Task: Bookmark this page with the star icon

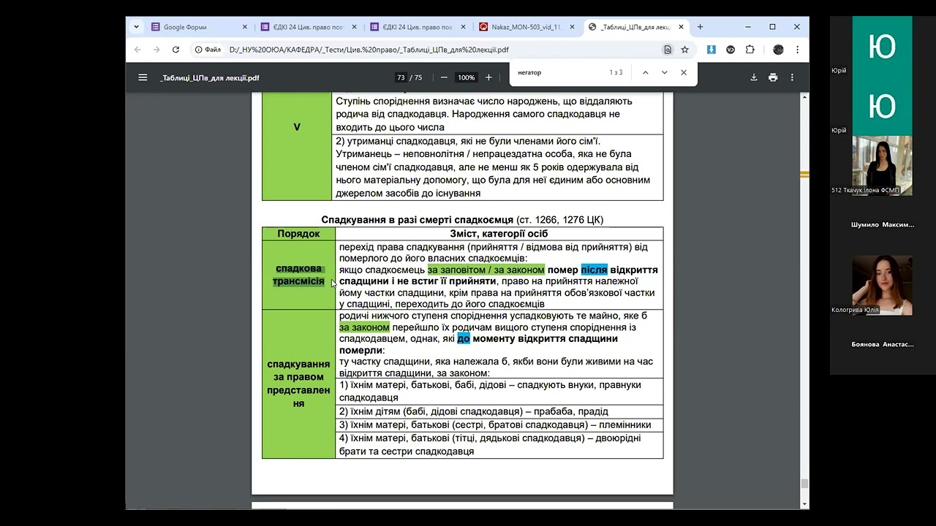Action: pos(685,50)
